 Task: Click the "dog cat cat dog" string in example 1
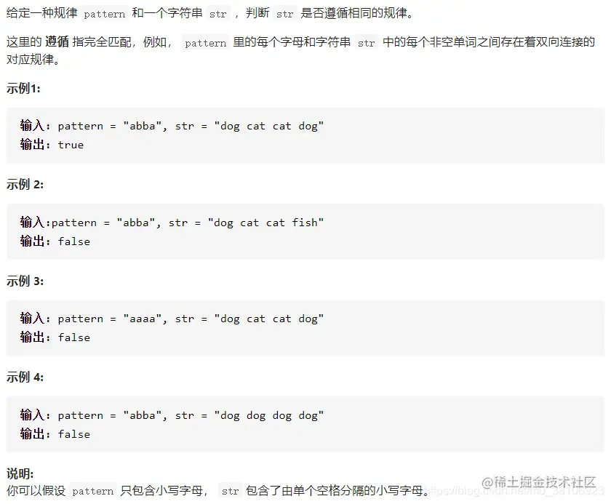pyautogui.click(x=269, y=127)
